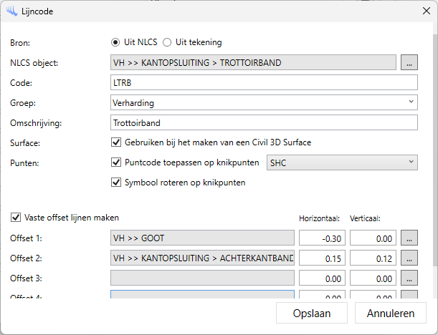Toggle 'Gebruiken bij het maken van een Civil 3D Surface'
The image size is (438, 335).
point(118,142)
